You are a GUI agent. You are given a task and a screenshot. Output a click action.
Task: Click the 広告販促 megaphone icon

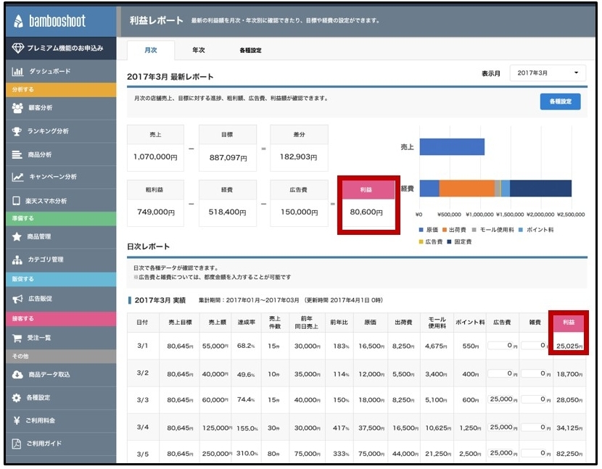[18, 299]
